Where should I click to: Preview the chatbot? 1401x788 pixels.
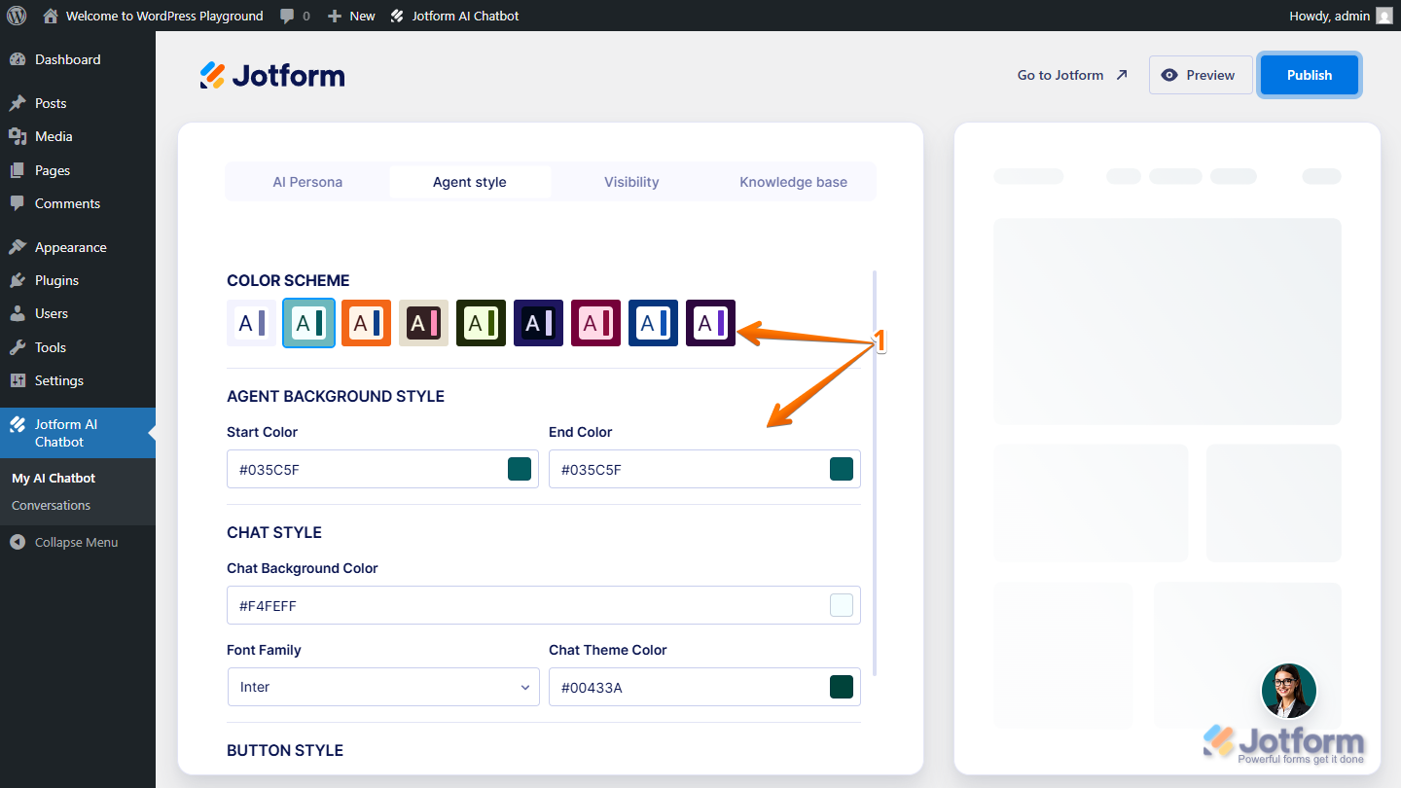click(x=1201, y=75)
